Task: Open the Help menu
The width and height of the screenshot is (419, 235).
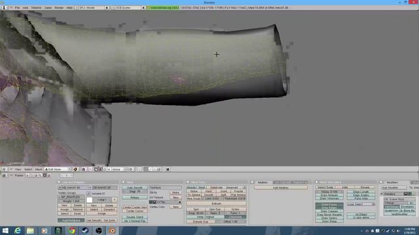Action: coord(69,8)
